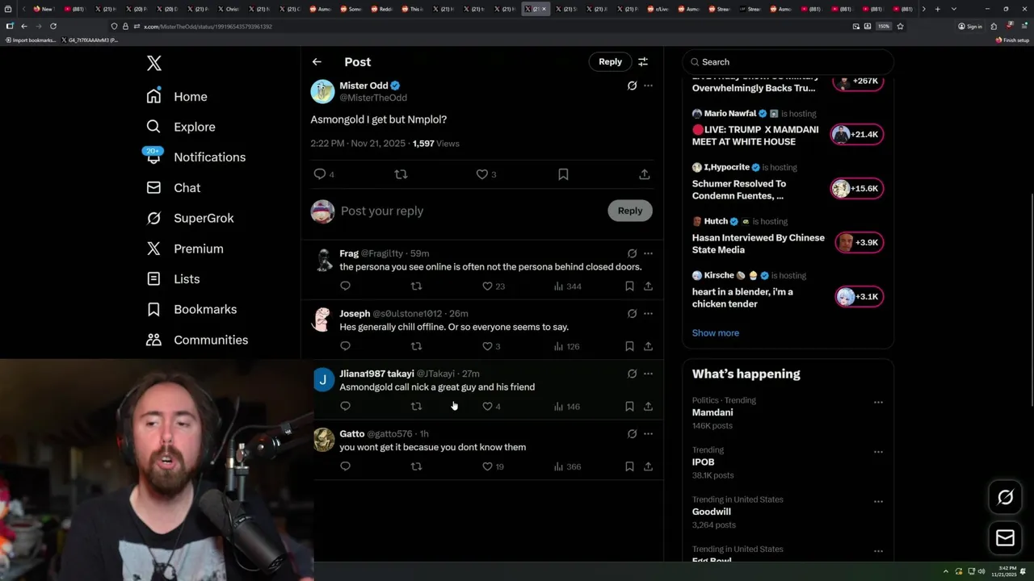Open Goodwill trending topic
The width and height of the screenshot is (1034, 581).
712,512
